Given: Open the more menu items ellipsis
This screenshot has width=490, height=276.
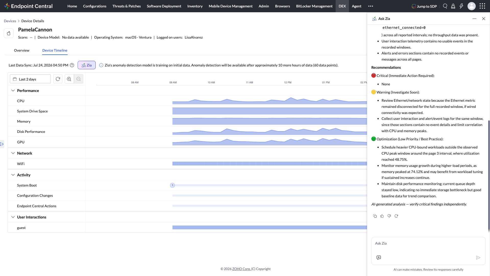Looking at the screenshot, I should (371, 6).
